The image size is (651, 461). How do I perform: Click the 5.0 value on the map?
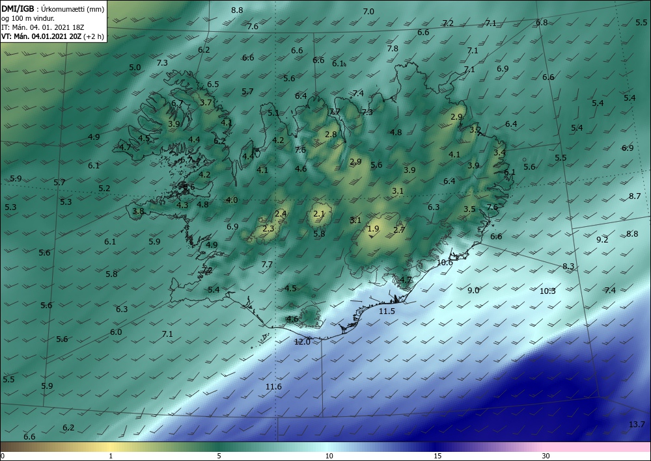[x=135, y=67]
